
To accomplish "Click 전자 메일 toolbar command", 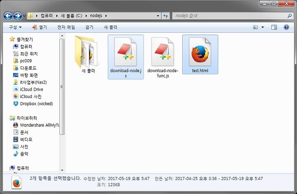I will click(66, 27).
